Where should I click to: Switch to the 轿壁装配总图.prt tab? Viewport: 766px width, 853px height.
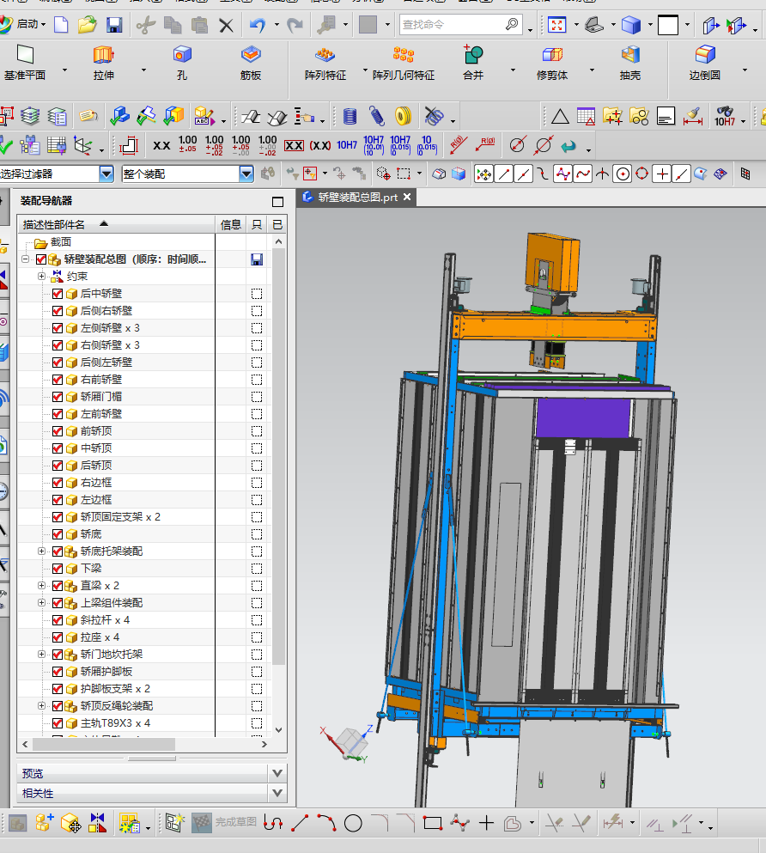[357, 198]
